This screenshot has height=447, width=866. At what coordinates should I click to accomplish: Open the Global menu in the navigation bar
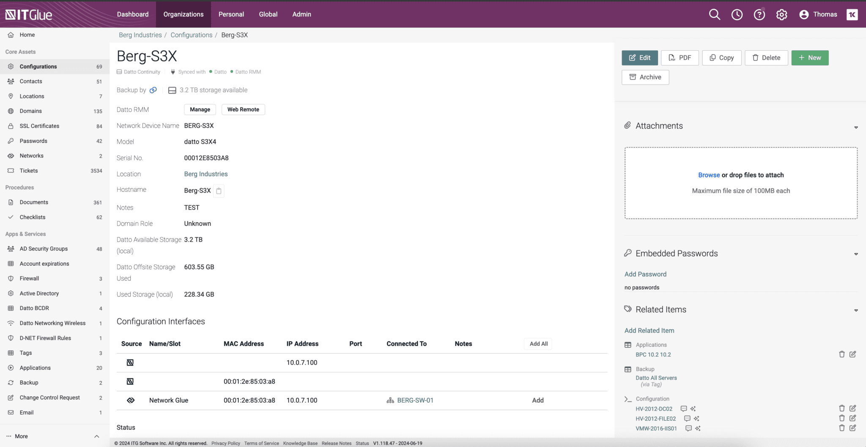click(267, 14)
